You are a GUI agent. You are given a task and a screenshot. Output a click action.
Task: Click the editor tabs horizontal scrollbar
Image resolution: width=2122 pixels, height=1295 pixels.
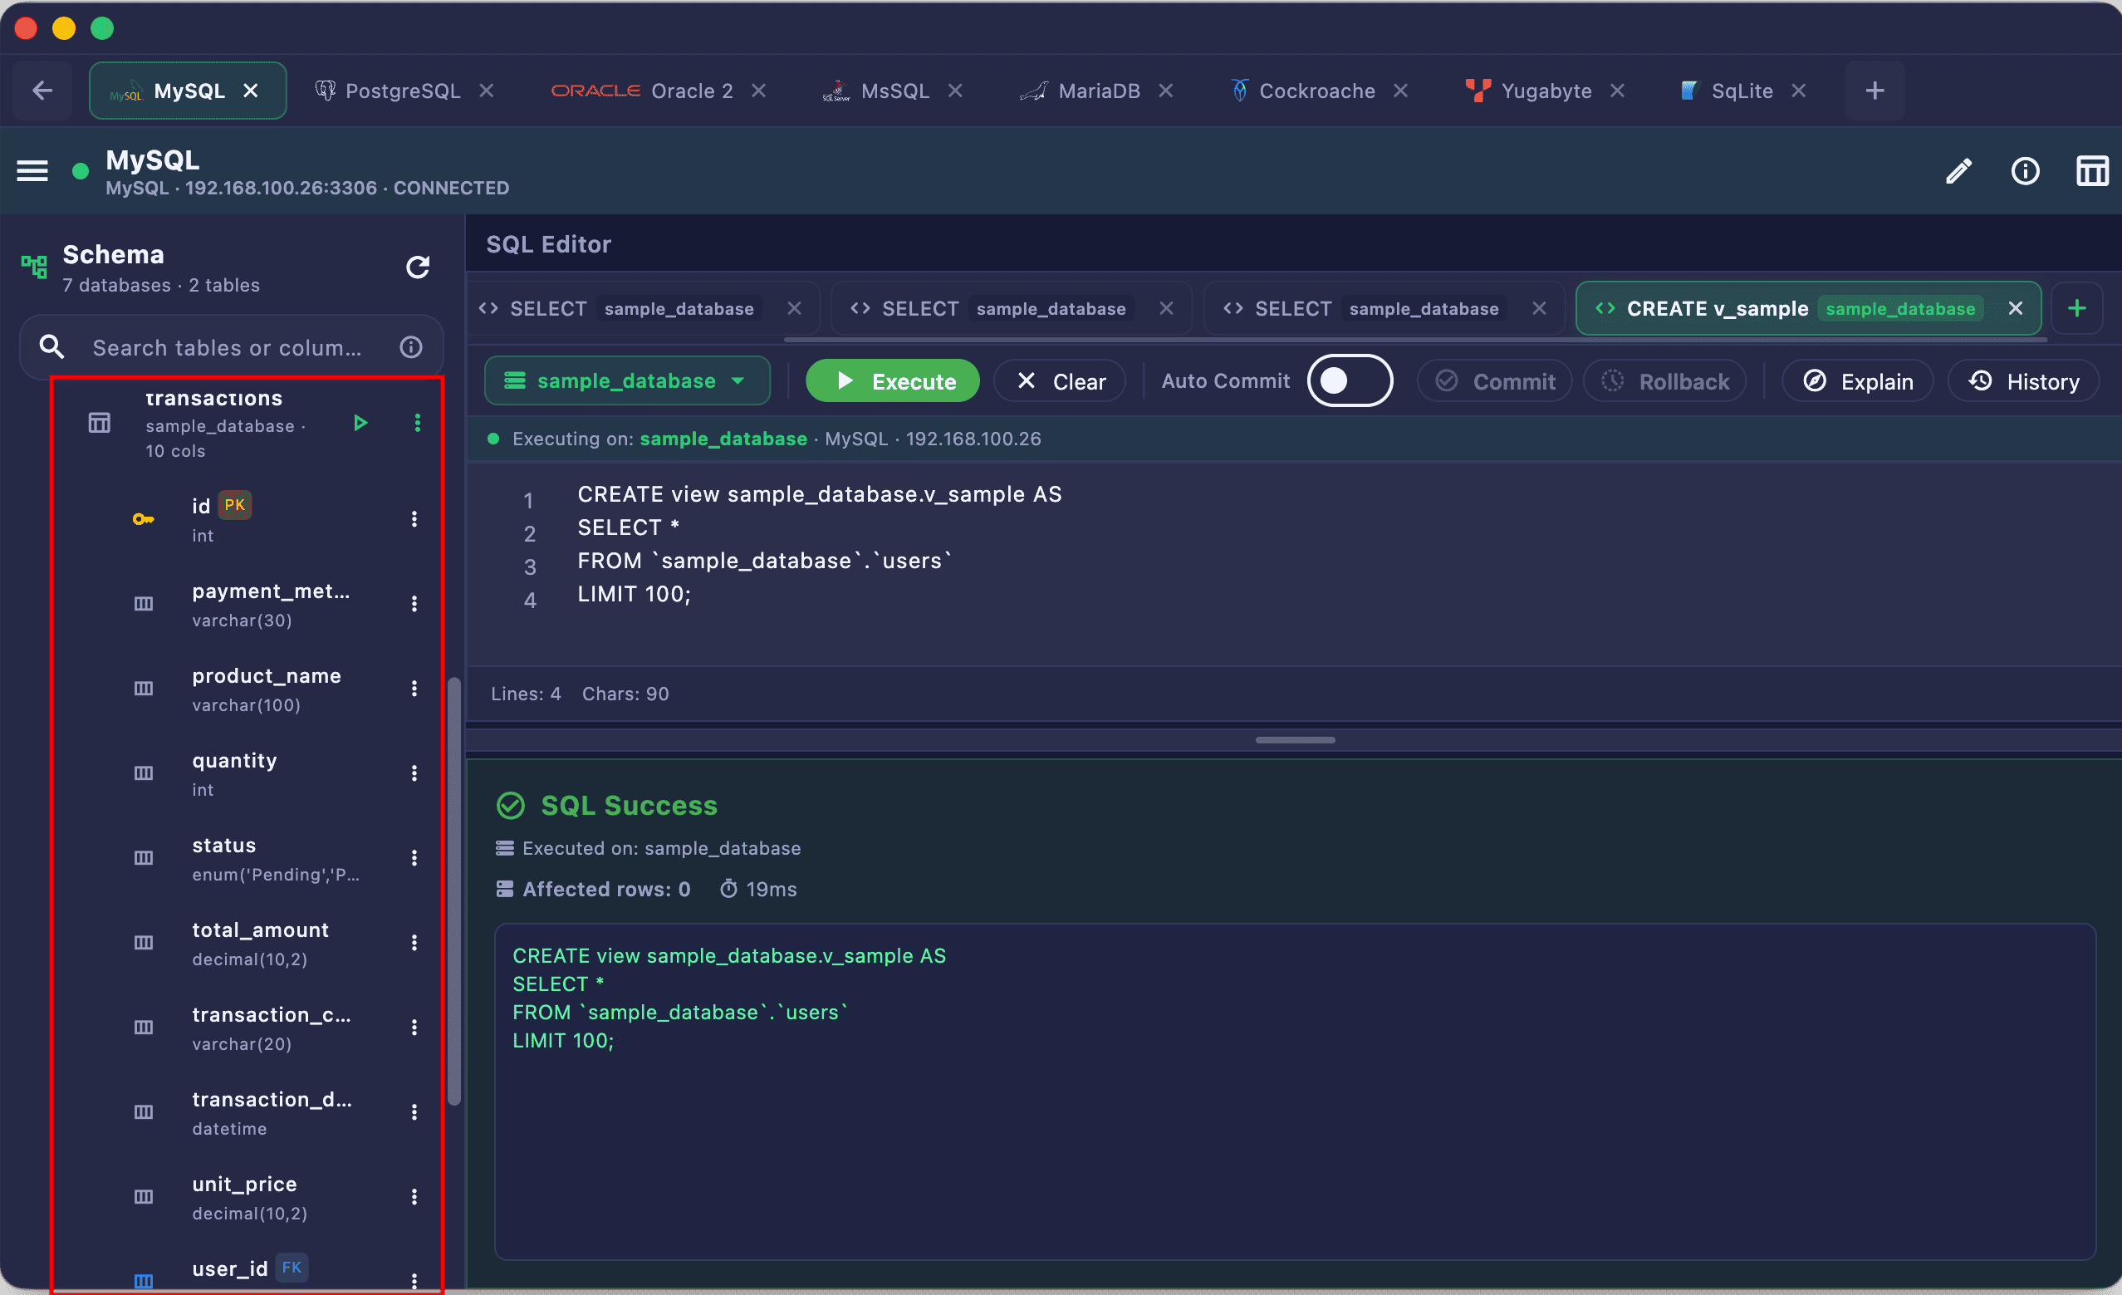[x=1414, y=341]
